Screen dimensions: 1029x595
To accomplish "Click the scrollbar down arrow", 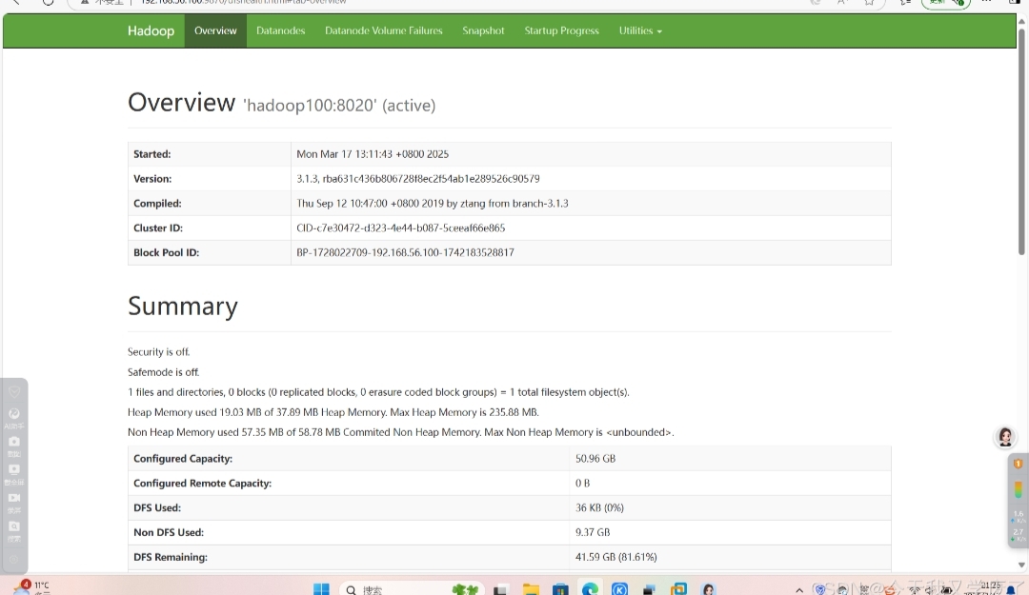I will [x=1021, y=565].
